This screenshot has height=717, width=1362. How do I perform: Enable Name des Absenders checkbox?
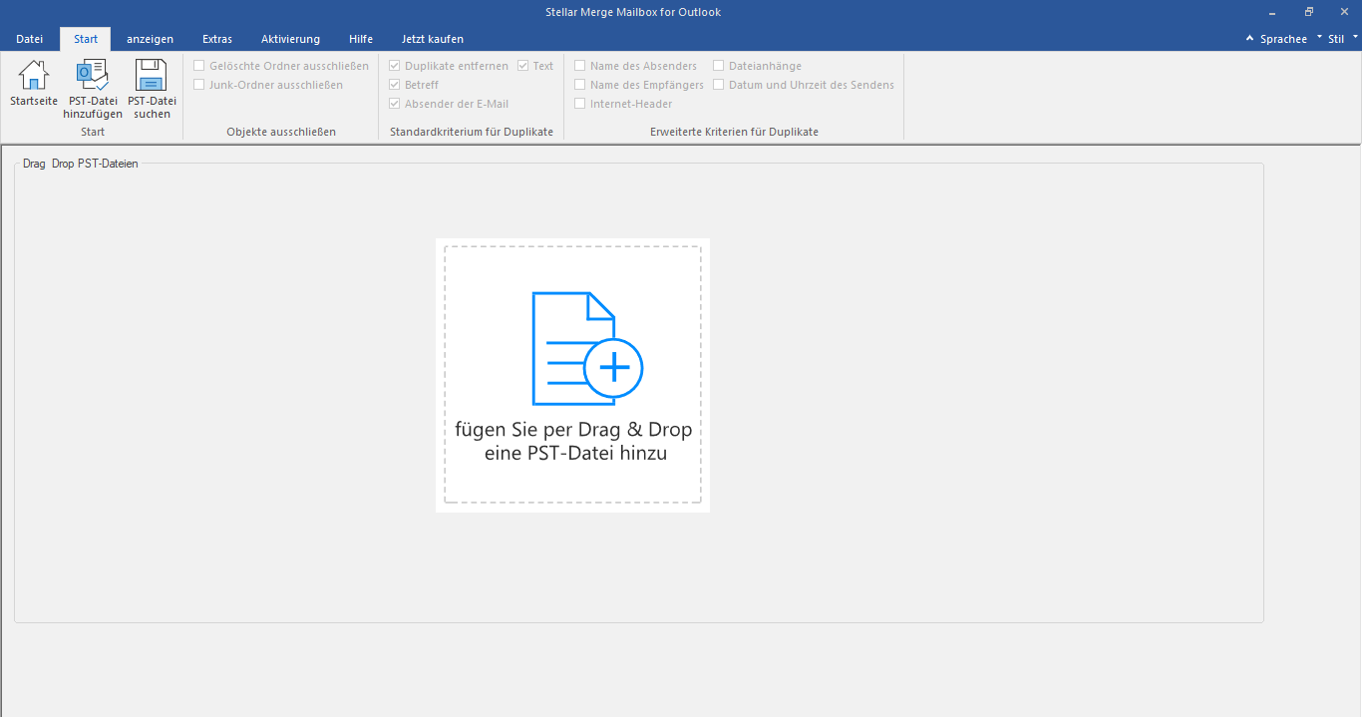580,66
